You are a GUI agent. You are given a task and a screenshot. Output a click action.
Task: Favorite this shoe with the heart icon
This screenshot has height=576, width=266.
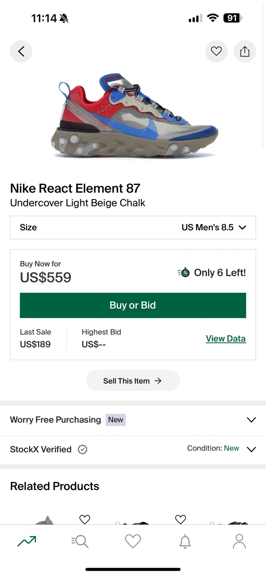216,51
